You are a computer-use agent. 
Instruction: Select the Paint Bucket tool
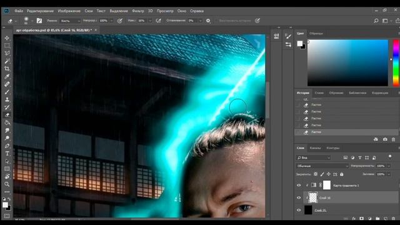point(7,122)
